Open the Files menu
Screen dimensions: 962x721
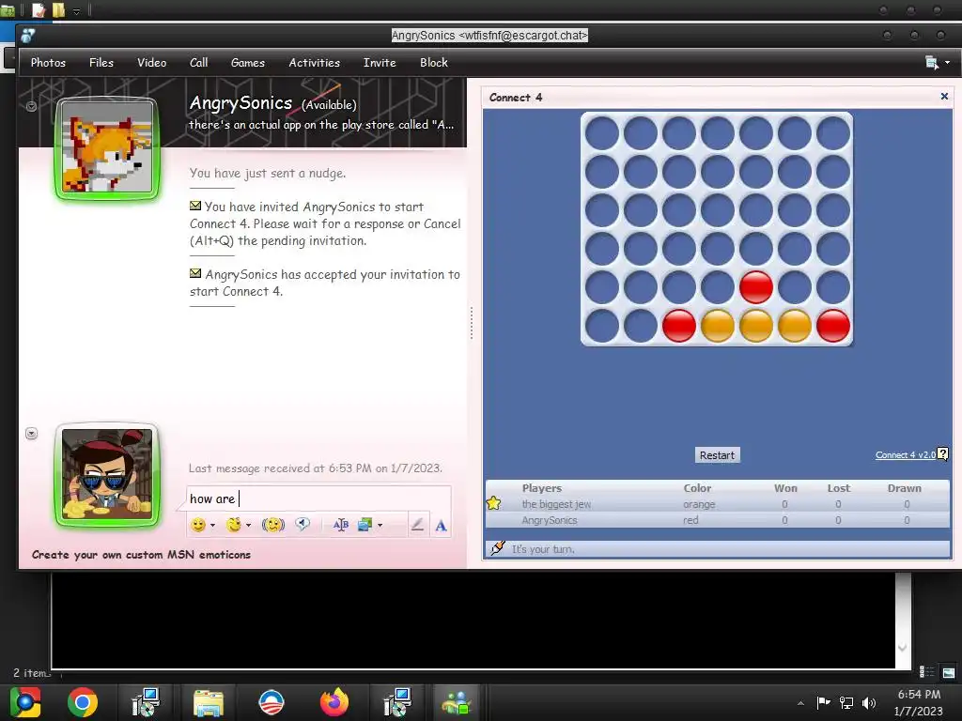point(101,63)
